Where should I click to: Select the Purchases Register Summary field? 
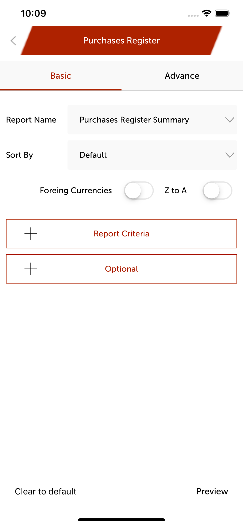click(152, 120)
